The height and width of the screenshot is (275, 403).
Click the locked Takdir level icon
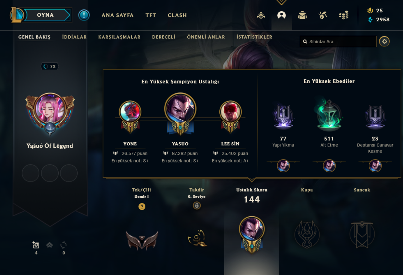(x=197, y=206)
